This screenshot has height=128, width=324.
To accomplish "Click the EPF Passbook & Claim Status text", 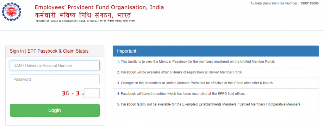I will (x=58, y=51).
